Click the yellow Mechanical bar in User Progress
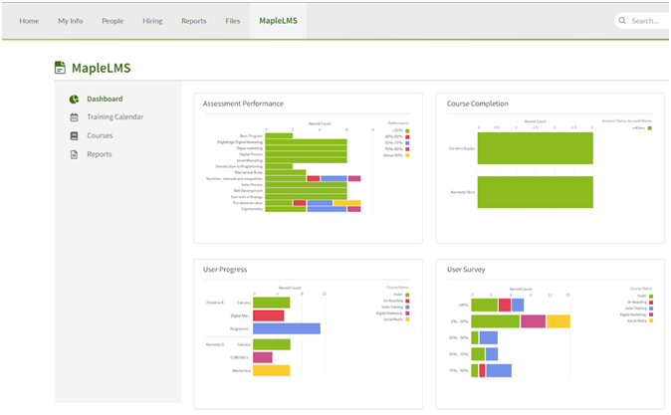 pyautogui.click(x=272, y=370)
